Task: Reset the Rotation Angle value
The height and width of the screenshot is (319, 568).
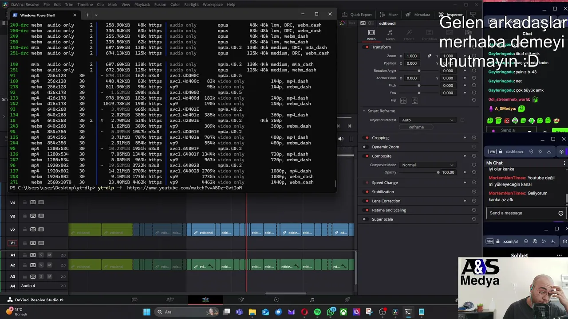Action: (x=473, y=71)
